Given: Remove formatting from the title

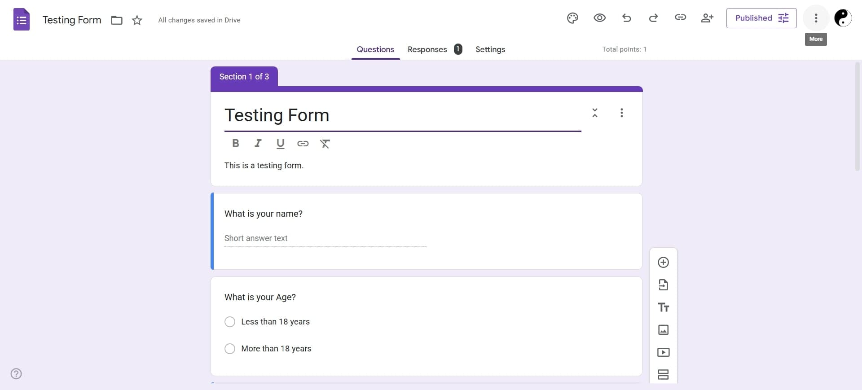Looking at the screenshot, I should coord(325,144).
